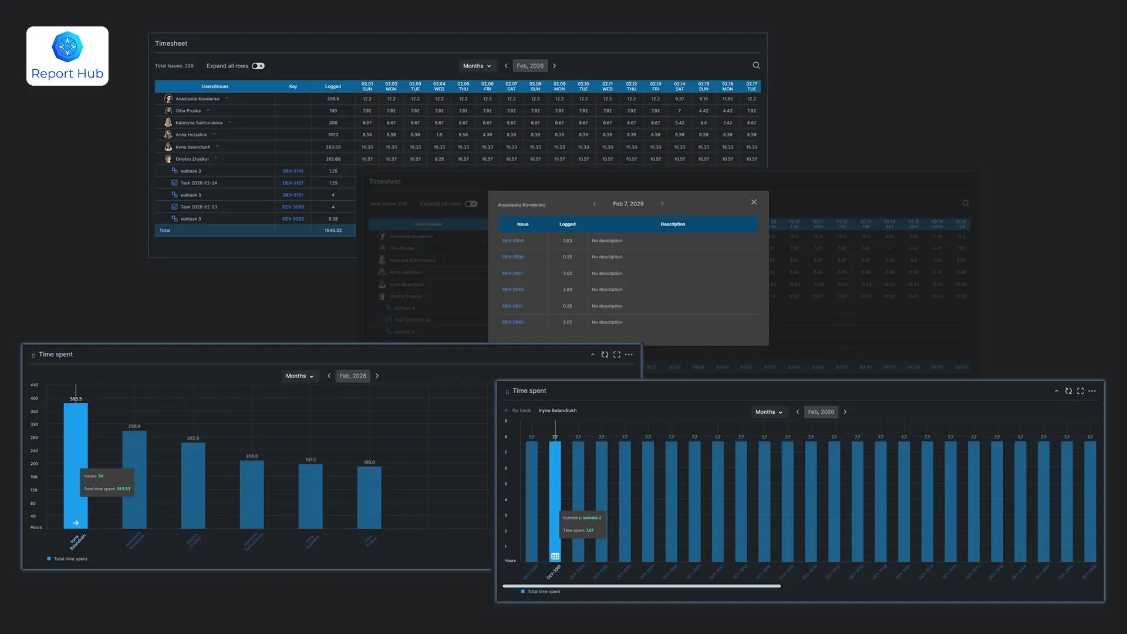Expand Iryna Balandiukh row in top Timesheet
The height and width of the screenshot is (634, 1127).
pos(217,147)
